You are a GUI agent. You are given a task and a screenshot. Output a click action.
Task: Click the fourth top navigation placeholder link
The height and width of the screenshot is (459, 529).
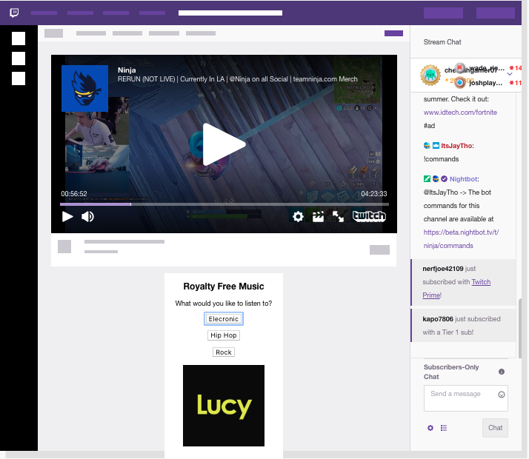click(x=152, y=13)
